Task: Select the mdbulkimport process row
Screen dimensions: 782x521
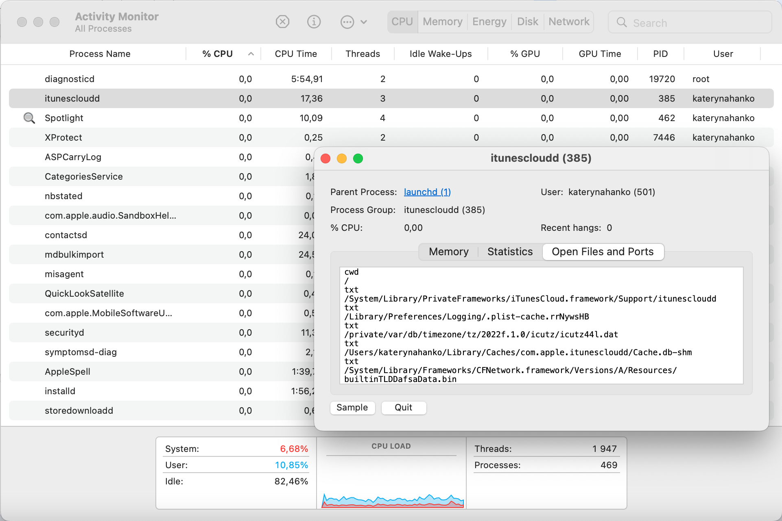Action: 162,254
